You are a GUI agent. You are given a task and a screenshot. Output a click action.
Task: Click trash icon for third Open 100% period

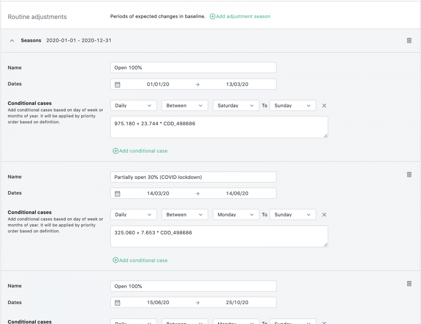click(409, 283)
